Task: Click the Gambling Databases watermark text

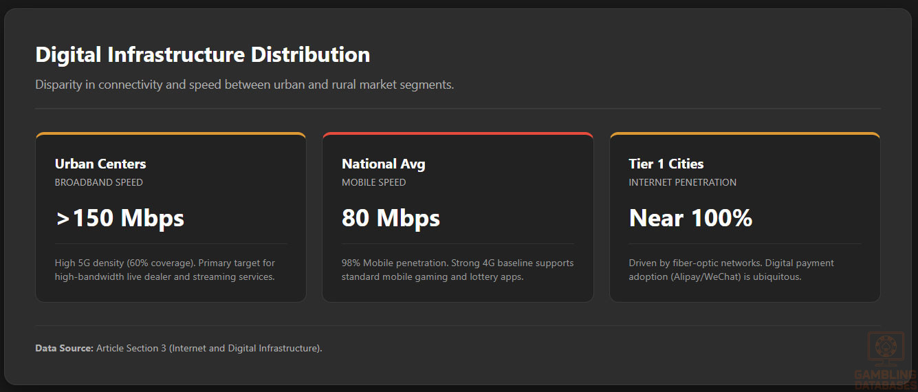Action: pos(885,380)
